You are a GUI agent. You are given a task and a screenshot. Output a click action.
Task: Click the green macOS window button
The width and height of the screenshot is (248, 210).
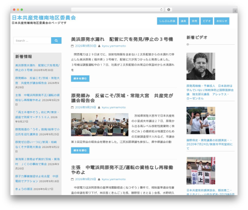(x=22, y=10)
